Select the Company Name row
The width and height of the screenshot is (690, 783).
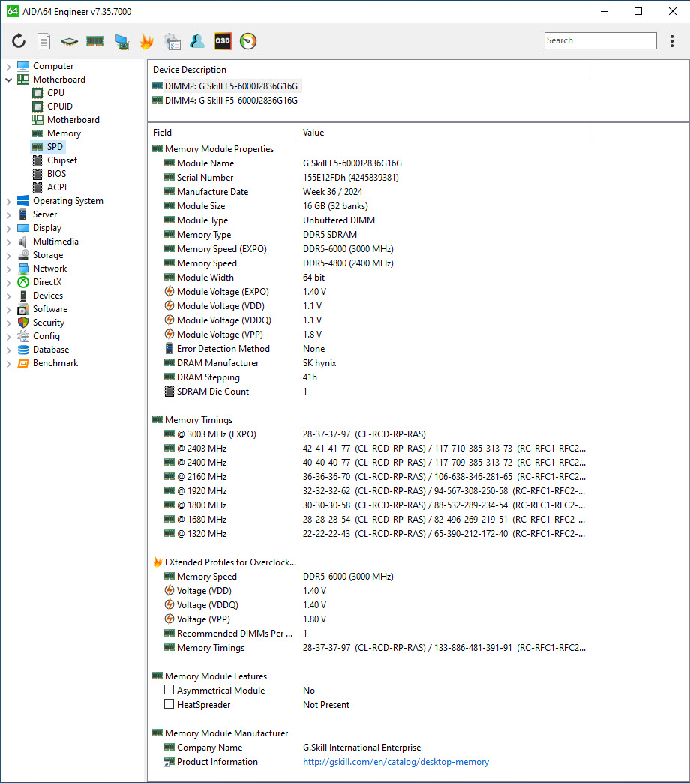370,748
